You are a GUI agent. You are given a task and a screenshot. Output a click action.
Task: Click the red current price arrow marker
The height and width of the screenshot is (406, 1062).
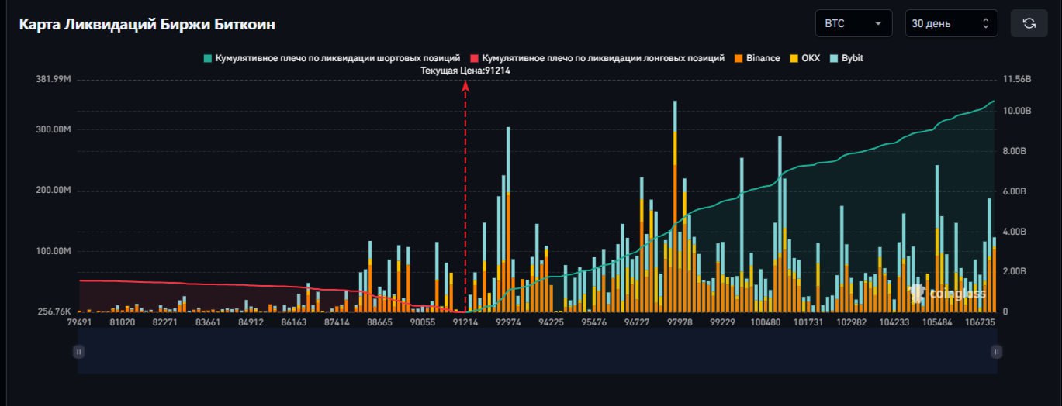[465, 87]
